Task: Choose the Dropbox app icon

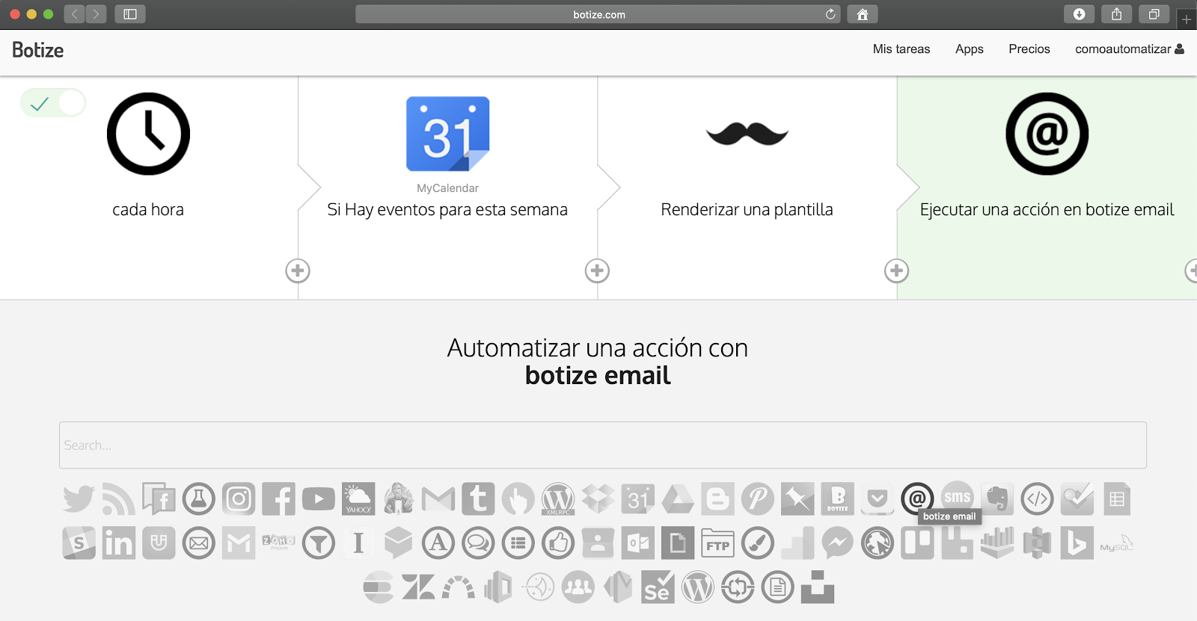Action: click(x=598, y=498)
